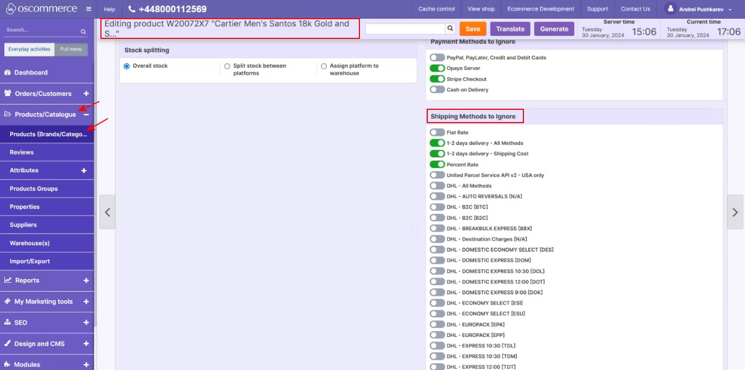Expand the SEO menu plus
The image size is (745, 370).
tap(86, 322)
